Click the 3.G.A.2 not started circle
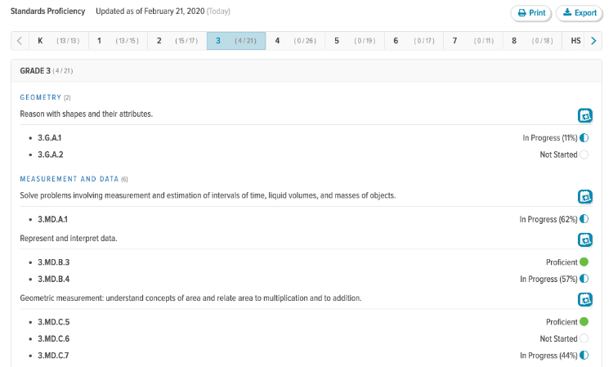Screen dimensions: 613x367 [x=584, y=154]
